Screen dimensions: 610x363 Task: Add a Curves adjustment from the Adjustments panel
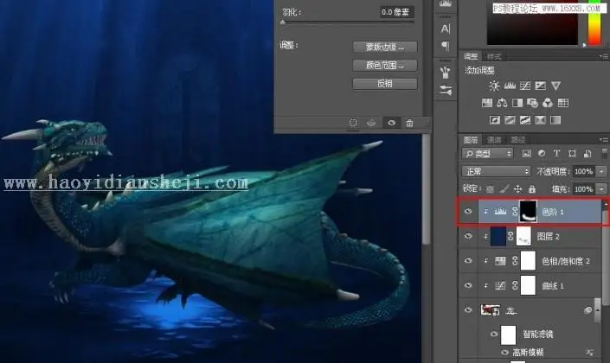tap(525, 86)
